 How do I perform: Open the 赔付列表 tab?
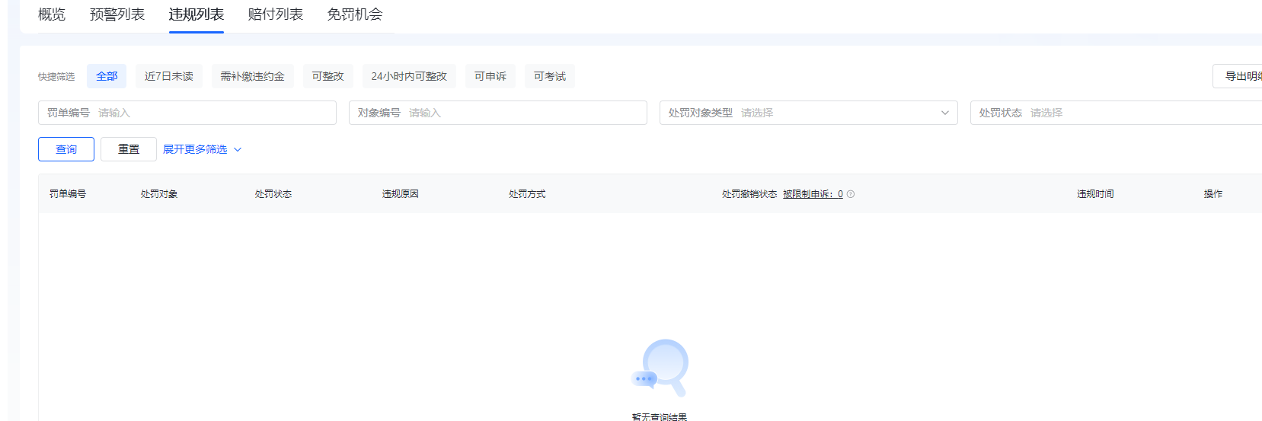[276, 14]
